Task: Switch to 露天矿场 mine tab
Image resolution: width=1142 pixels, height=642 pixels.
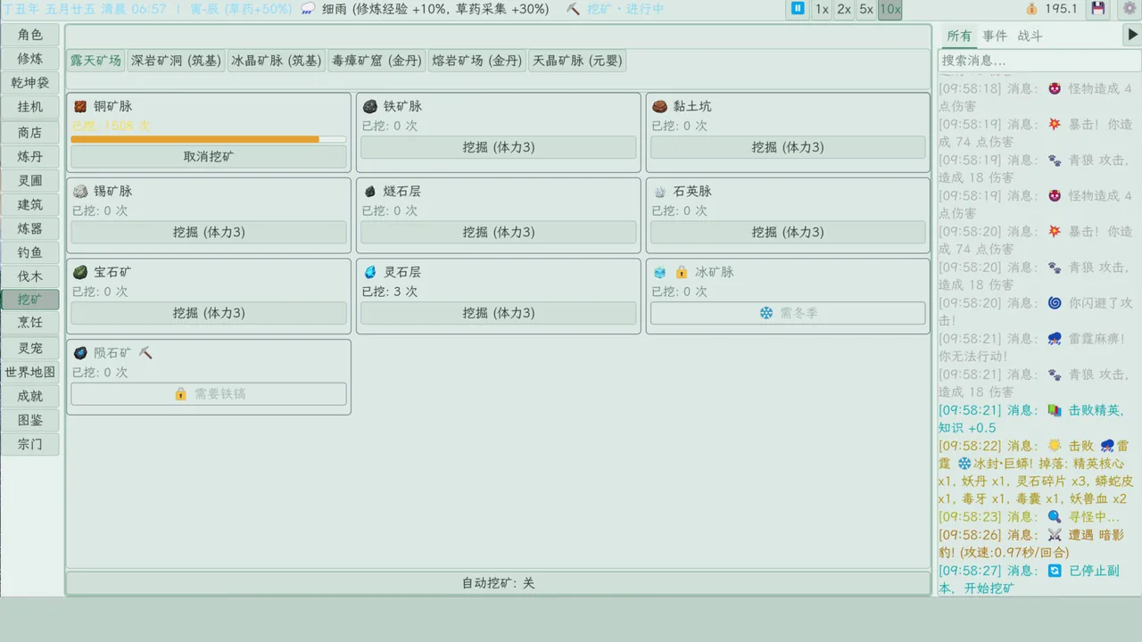Action: (95, 61)
